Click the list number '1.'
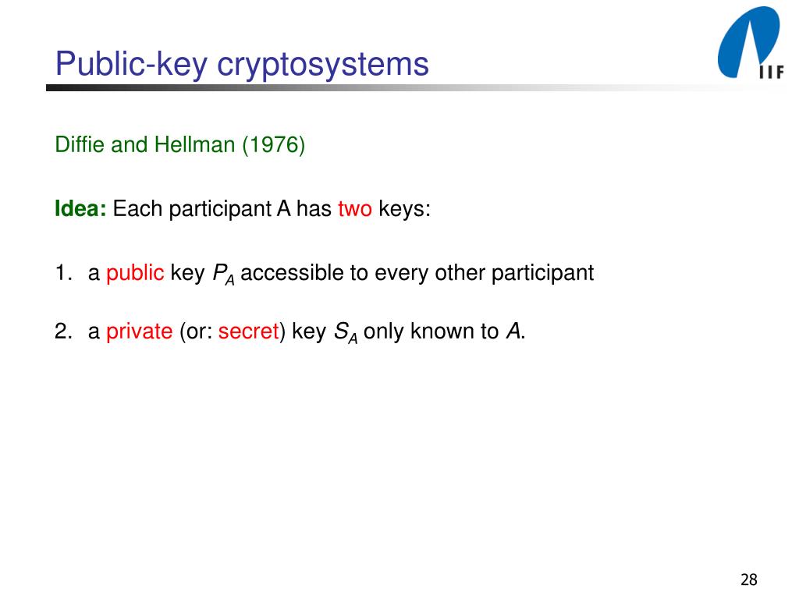 click(64, 273)
